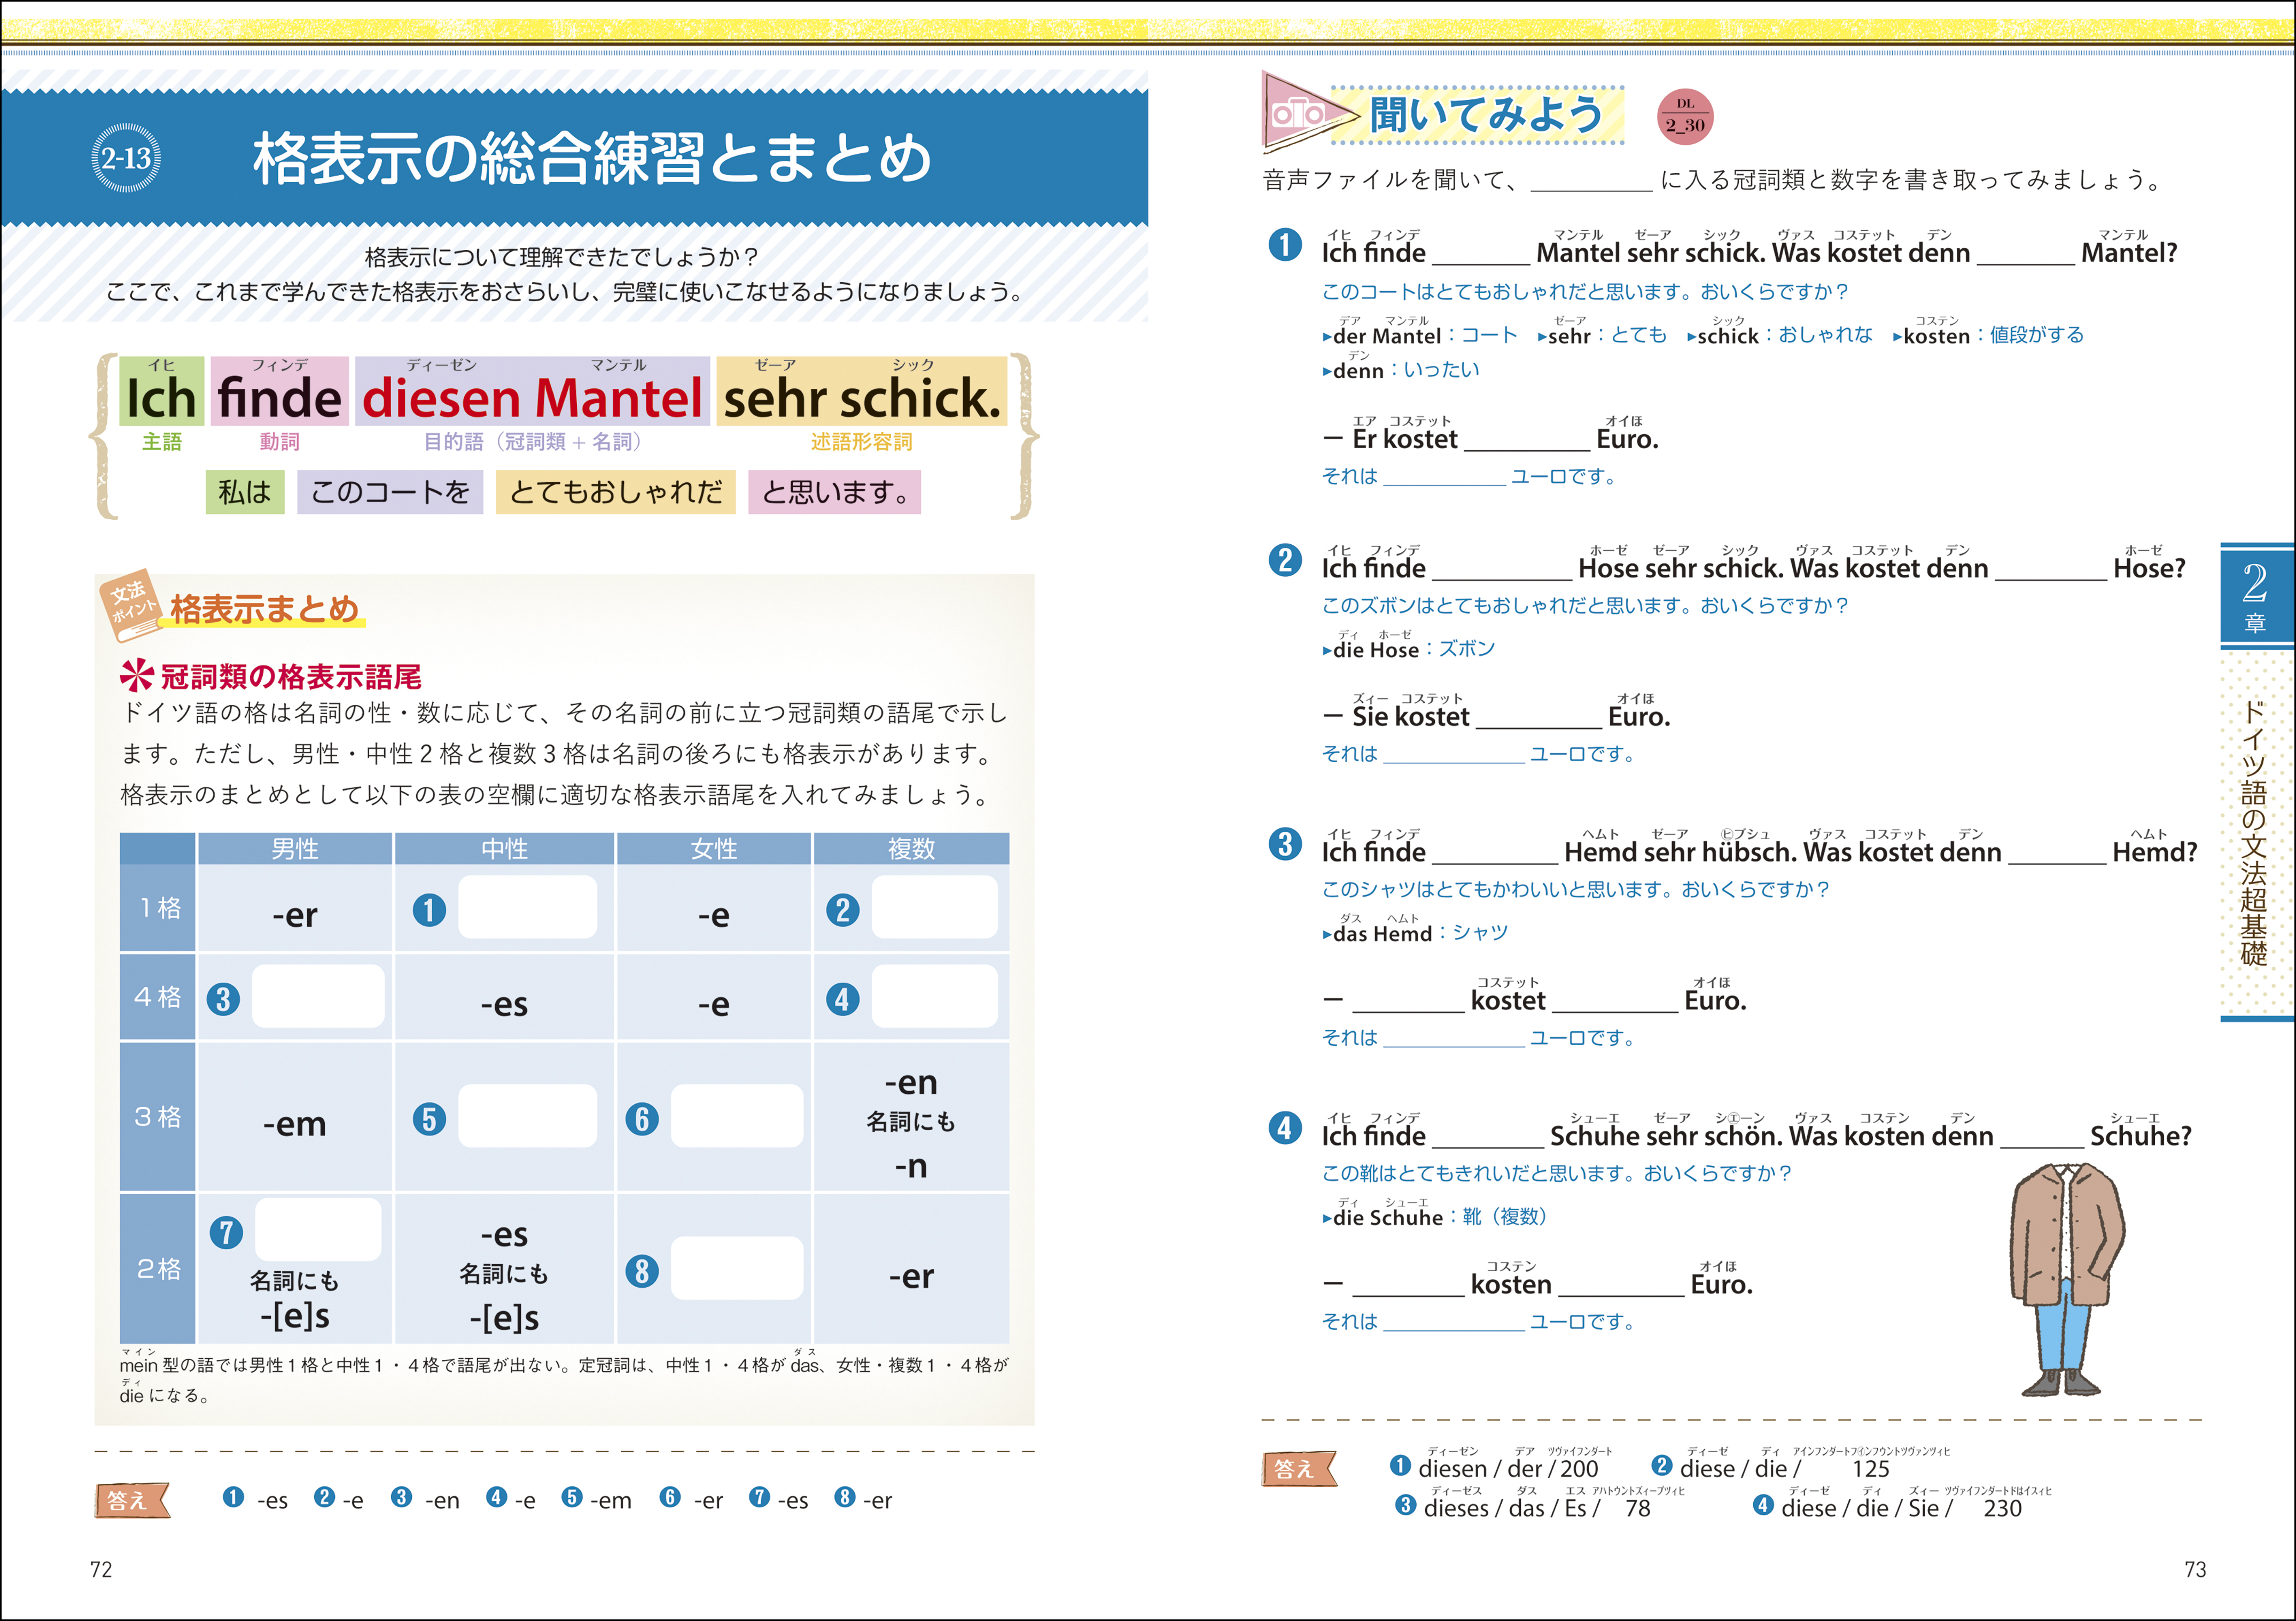
Task: Click the white blank box for table item 8
Action: (x=737, y=1267)
